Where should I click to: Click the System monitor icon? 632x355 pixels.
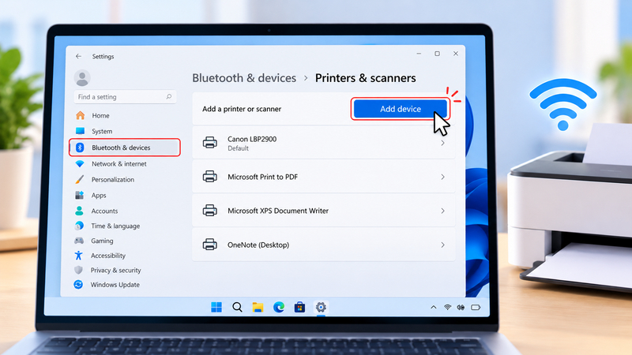pos(81,131)
